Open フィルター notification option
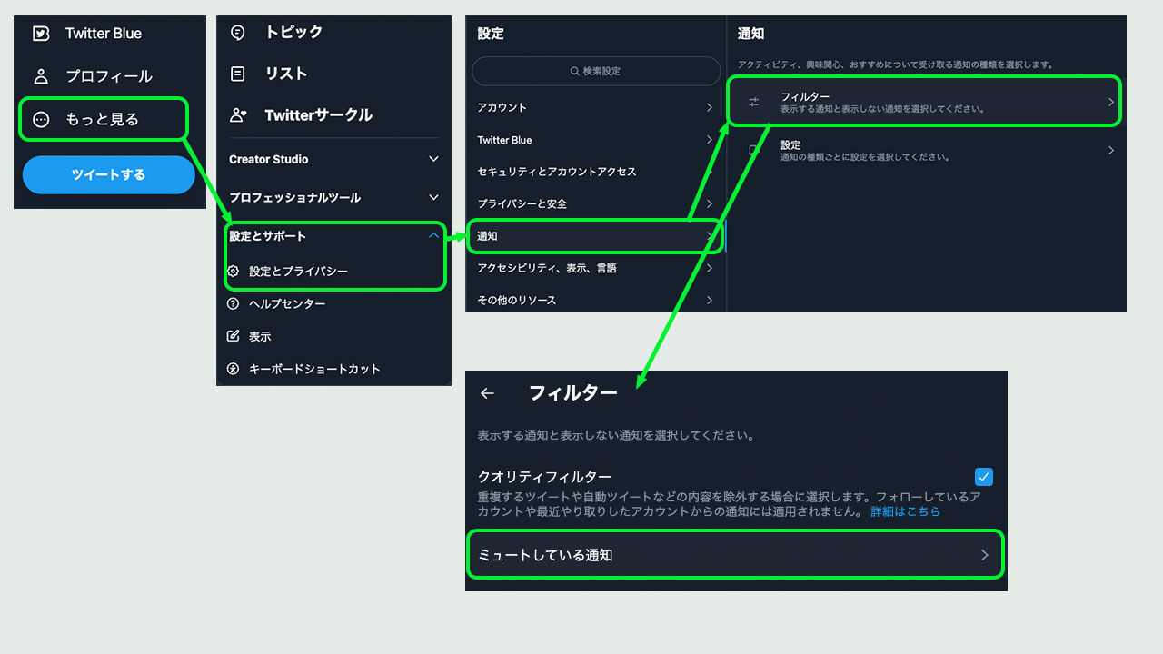 pyautogui.click(x=924, y=101)
